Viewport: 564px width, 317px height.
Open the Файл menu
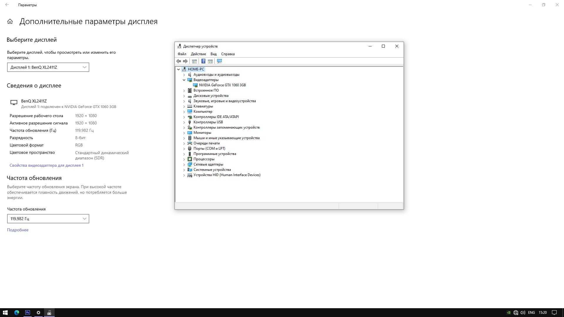[182, 54]
